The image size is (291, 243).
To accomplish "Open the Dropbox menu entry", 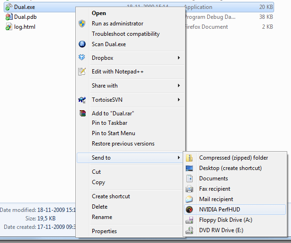I will pos(130,58).
